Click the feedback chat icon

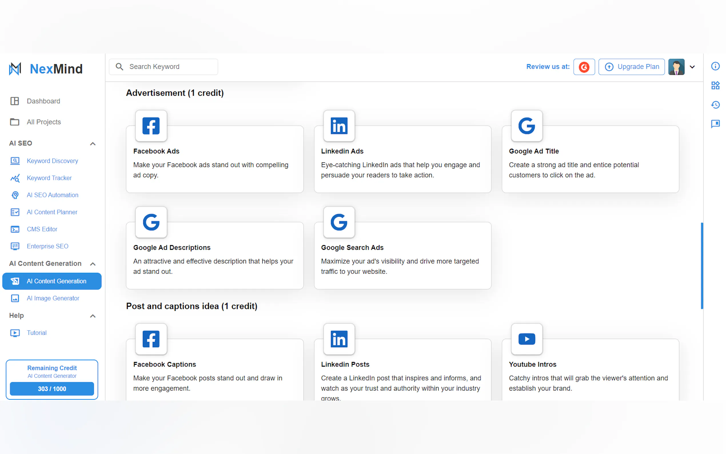point(715,124)
